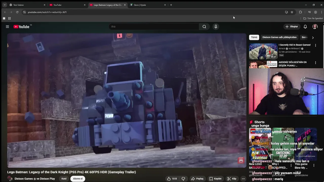The height and width of the screenshot is (182, 324).
Task: Reload the page in Chrome
Action: point(17,12)
